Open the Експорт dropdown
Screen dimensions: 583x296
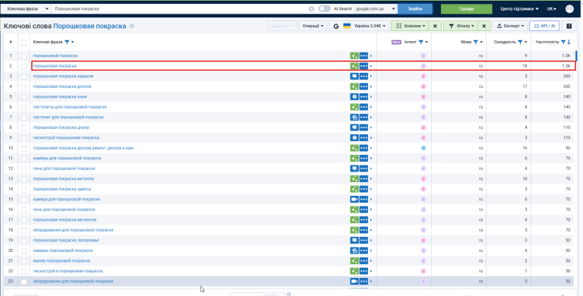coord(510,26)
